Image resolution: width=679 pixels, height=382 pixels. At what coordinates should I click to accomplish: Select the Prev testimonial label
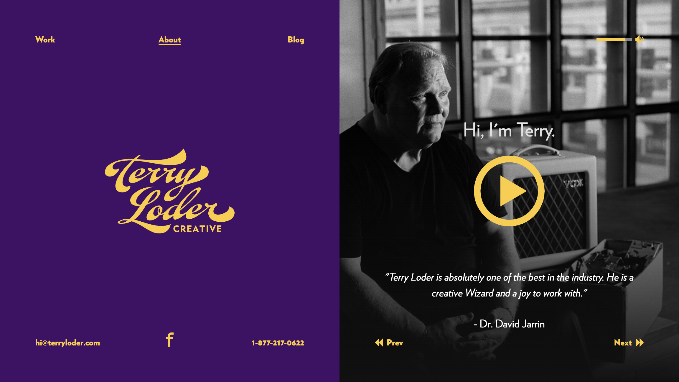click(x=395, y=343)
